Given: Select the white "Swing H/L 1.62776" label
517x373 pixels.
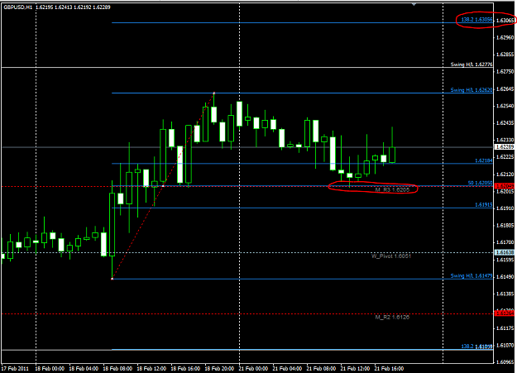Looking at the screenshot, I should click(x=472, y=65).
